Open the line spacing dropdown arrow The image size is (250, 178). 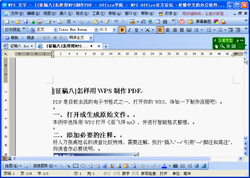pyautogui.click(x=202, y=30)
